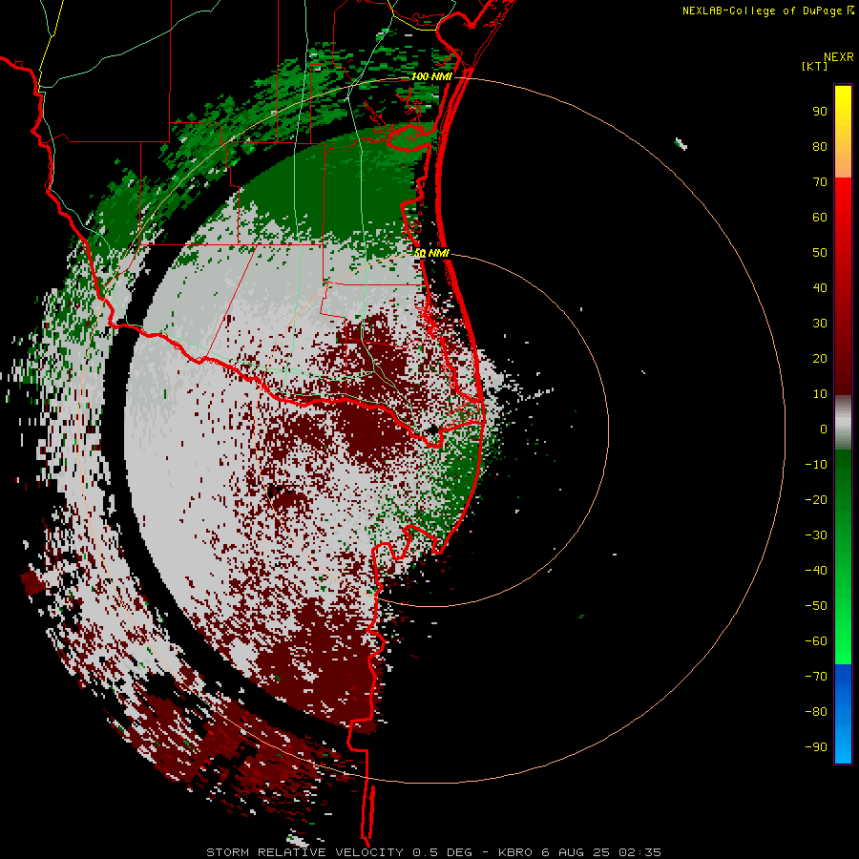This screenshot has height=859, width=859.
Task: Click the NEXR label above the color scale
Action: click(x=838, y=57)
